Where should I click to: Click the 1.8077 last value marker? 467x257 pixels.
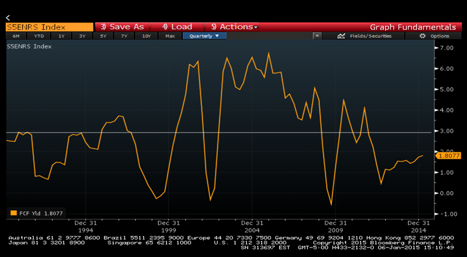449,155
